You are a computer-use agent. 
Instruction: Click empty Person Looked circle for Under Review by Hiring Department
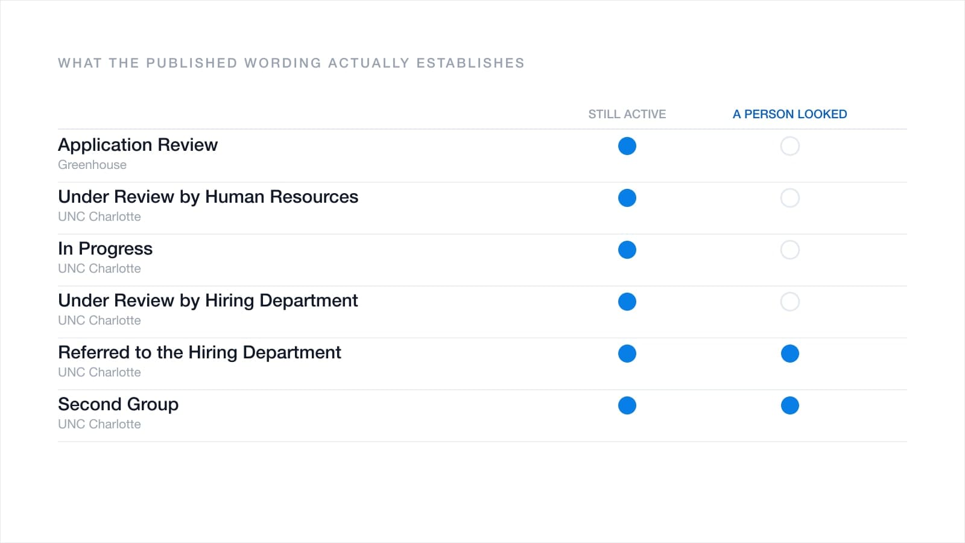[790, 302]
